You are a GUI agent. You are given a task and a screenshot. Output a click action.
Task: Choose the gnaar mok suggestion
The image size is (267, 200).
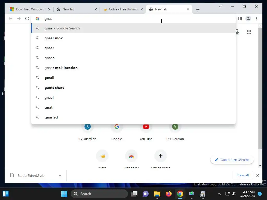pyautogui.click(x=133, y=38)
